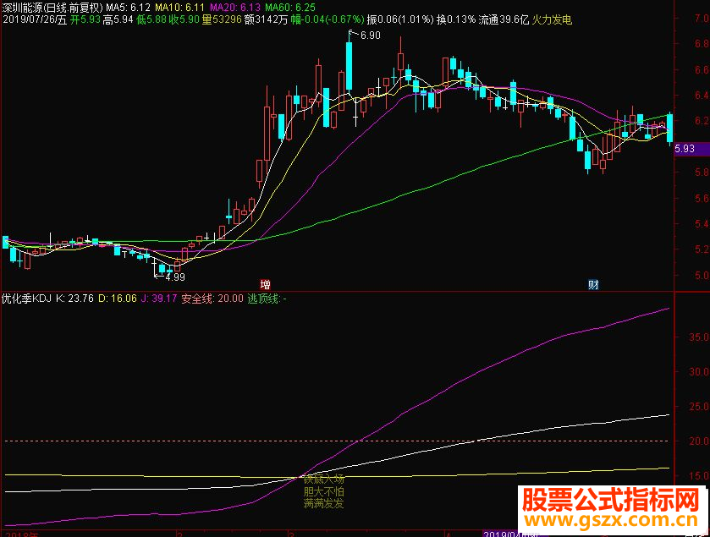Click the 20.0 indicator axis value
This screenshot has height=537, width=710.
click(x=698, y=441)
